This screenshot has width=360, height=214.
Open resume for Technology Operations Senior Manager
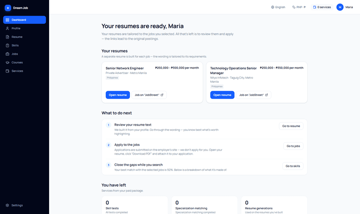[222, 95]
